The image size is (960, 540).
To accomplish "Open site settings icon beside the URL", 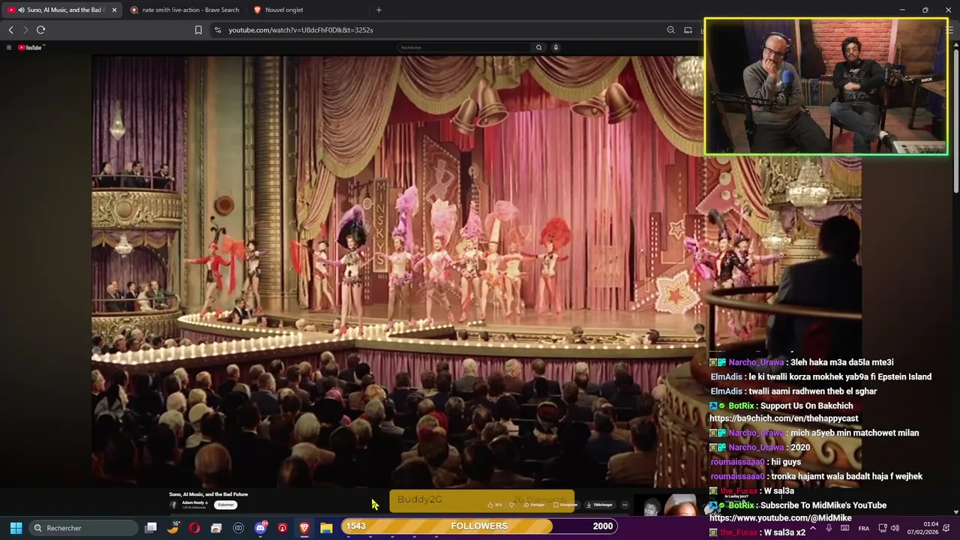I will coord(217,30).
